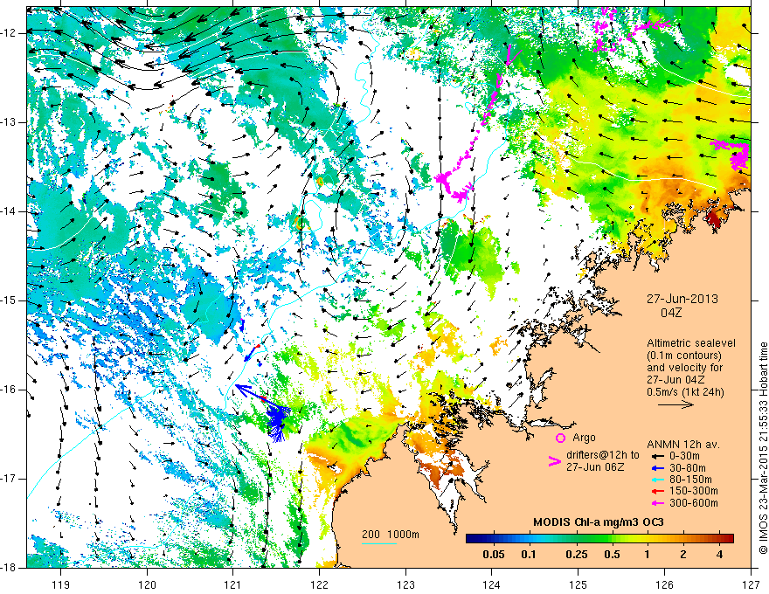
Task: Click the 'MODIS Chl-a mg/m3 OC3' title
Action: [x=598, y=522]
